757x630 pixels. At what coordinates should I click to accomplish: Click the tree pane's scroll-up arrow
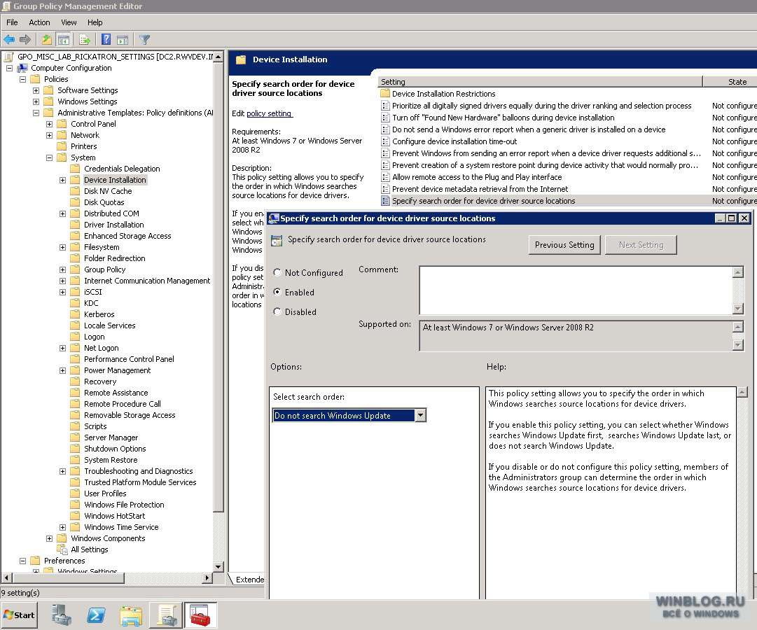218,57
